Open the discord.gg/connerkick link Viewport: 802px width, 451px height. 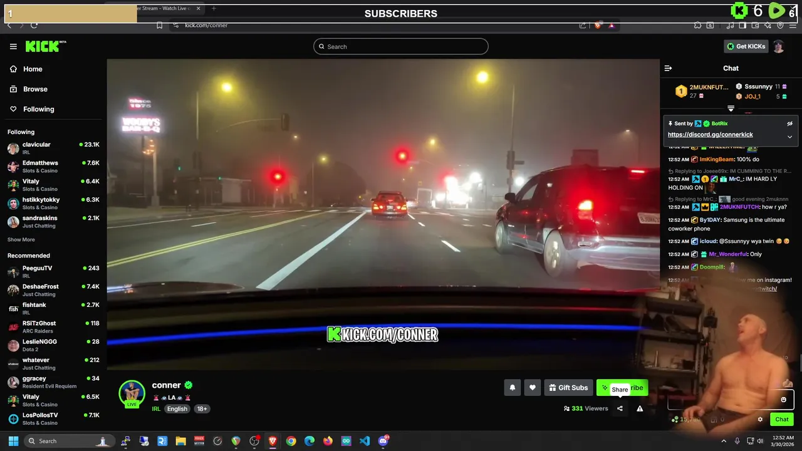point(710,135)
